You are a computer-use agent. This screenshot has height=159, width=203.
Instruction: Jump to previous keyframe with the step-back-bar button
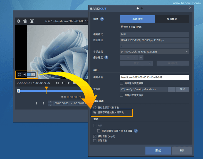pyautogui.click(x=57, y=83)
